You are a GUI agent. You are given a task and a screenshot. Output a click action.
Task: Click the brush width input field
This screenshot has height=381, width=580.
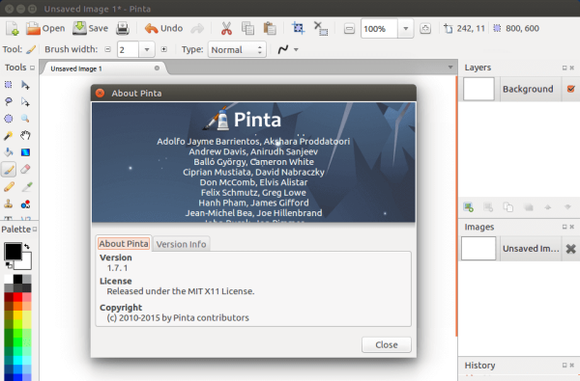pos(128,49)
